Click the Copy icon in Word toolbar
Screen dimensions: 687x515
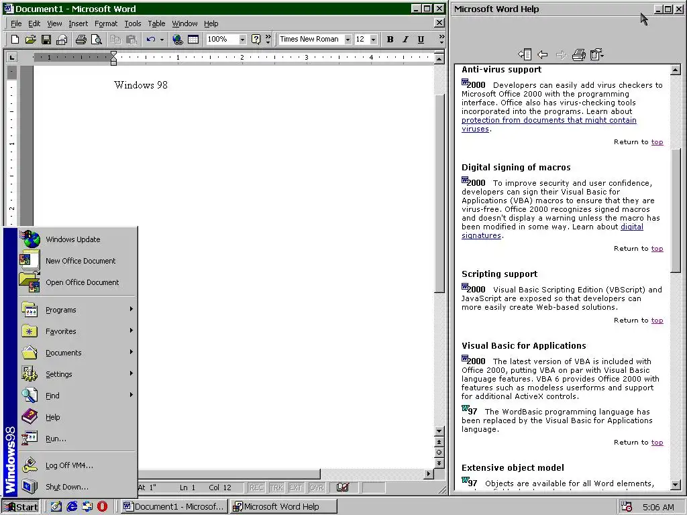point(115,40)
